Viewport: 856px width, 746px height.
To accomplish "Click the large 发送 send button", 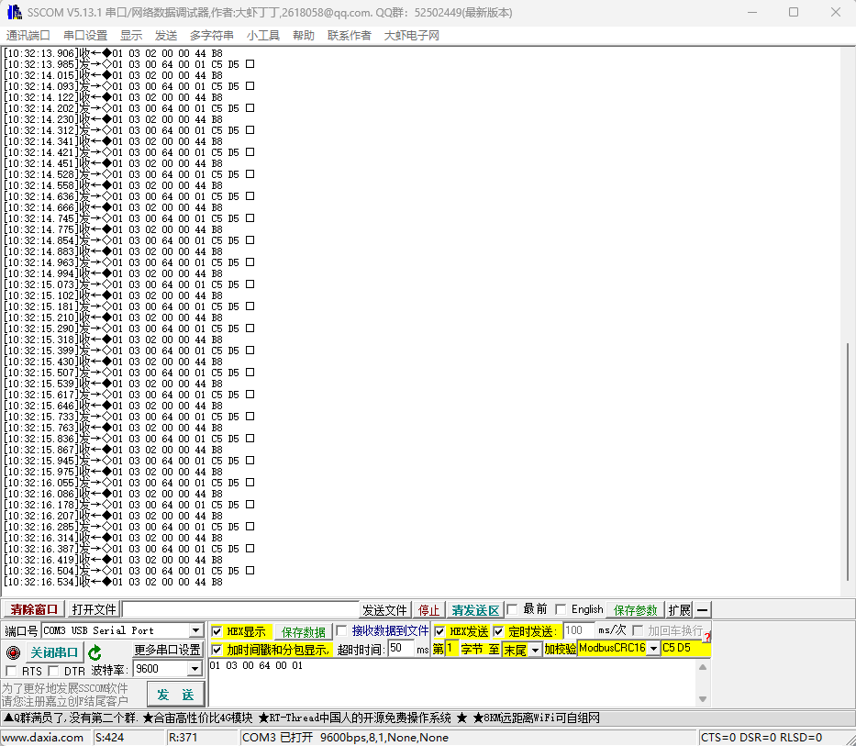I will coord(176,695).
